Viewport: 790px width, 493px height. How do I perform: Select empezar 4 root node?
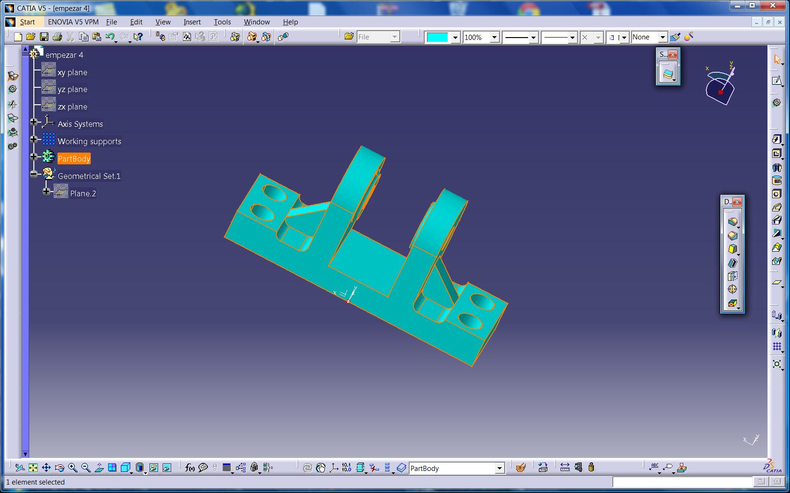pyautogui.click(x=64, y=55)
